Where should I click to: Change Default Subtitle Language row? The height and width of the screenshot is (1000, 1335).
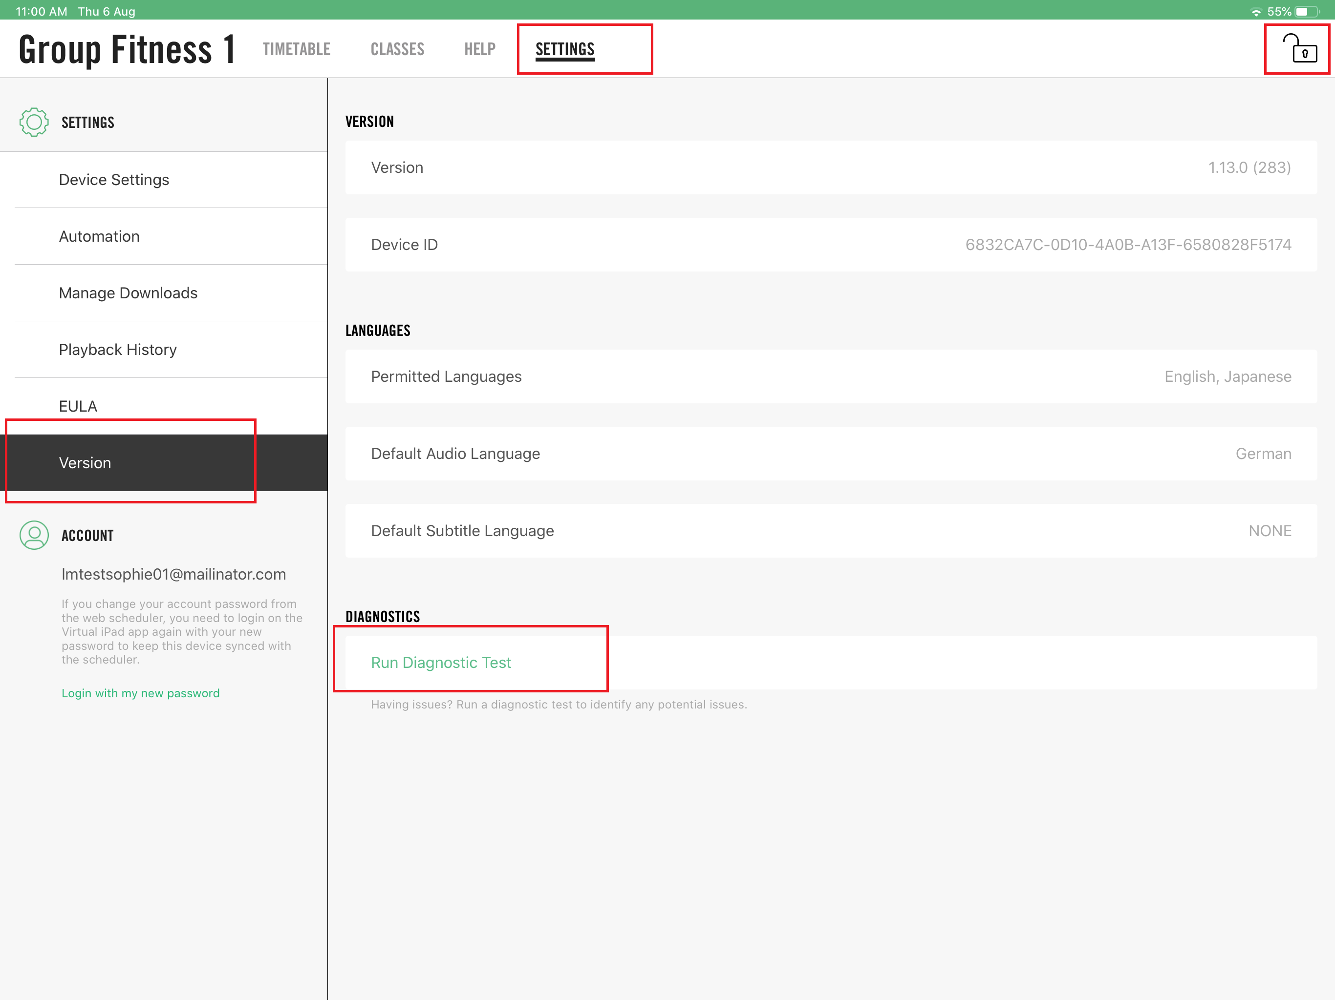pyautogui.click(x=830, y=531)
